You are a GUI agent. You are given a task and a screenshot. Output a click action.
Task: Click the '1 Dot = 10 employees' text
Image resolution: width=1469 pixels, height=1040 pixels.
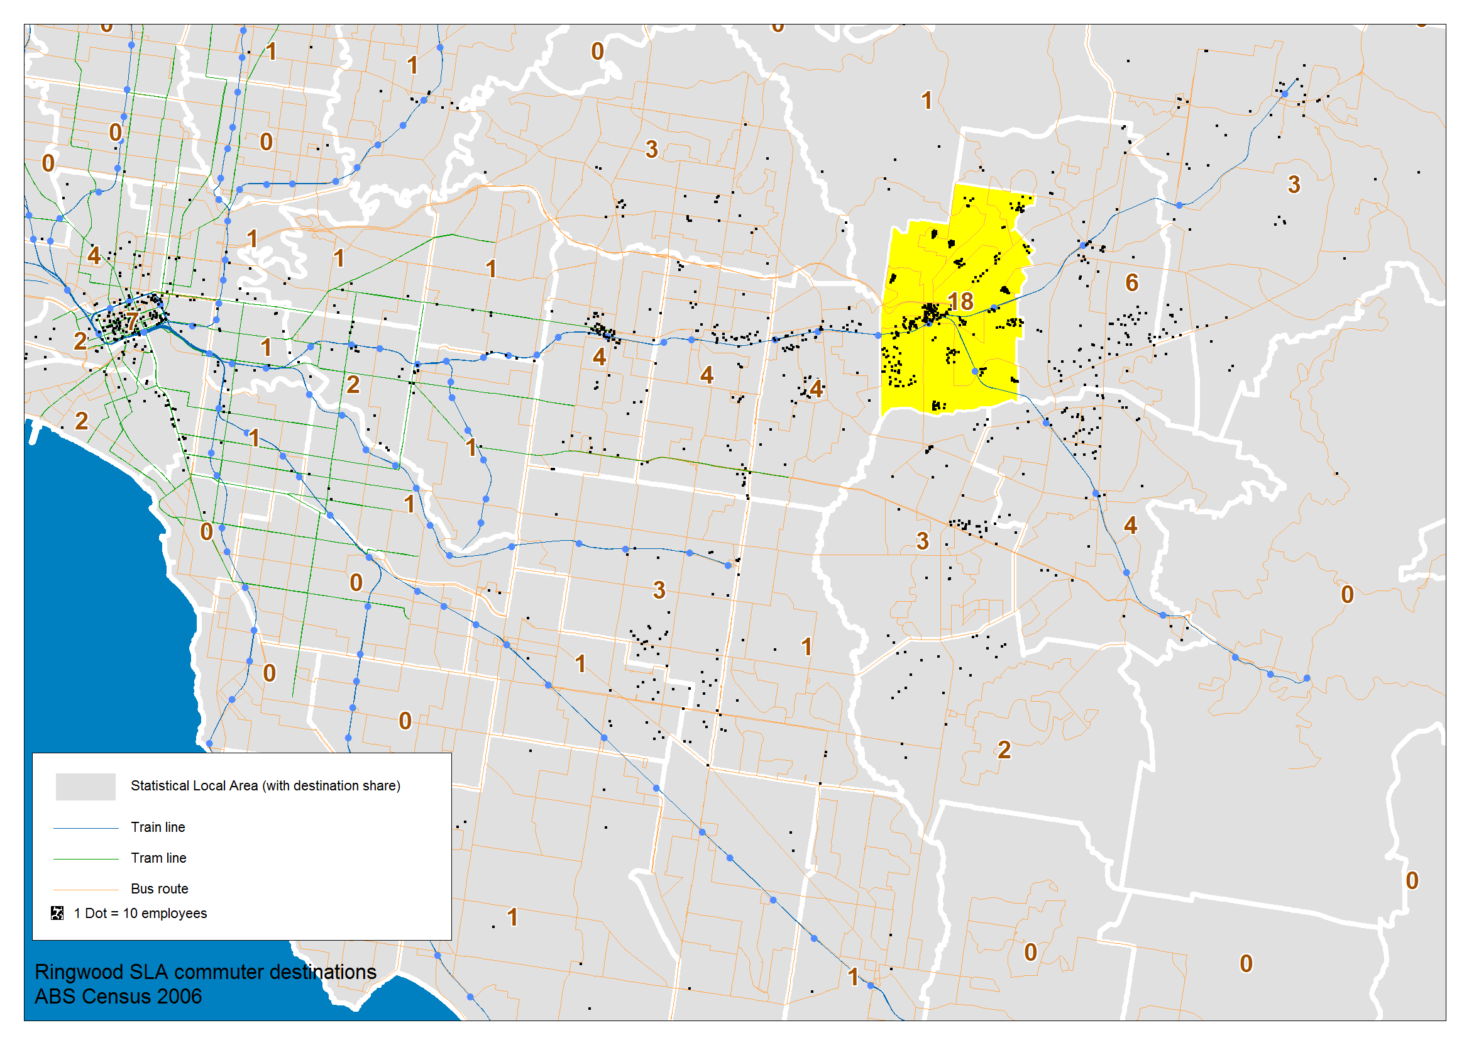coord(140,913)
